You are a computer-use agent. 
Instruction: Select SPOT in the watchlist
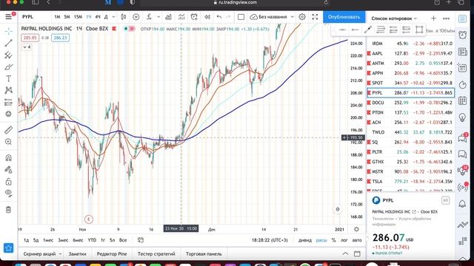click(410, 83)
